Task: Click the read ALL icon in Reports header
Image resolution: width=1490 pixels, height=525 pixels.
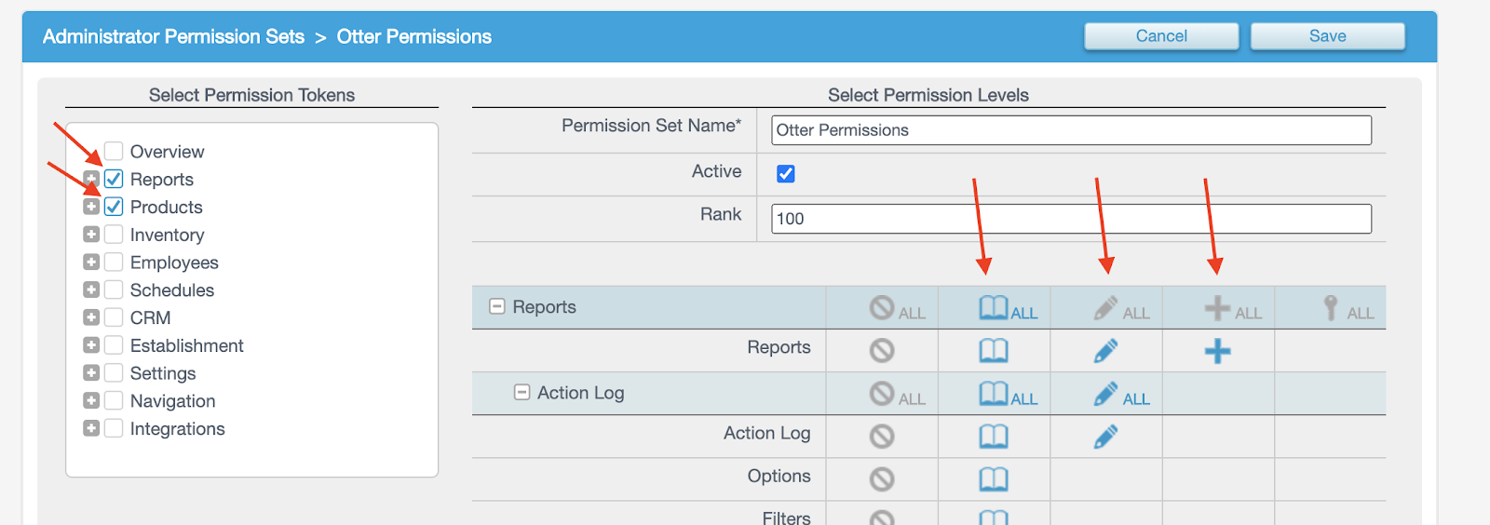Action: (1008, 308)
